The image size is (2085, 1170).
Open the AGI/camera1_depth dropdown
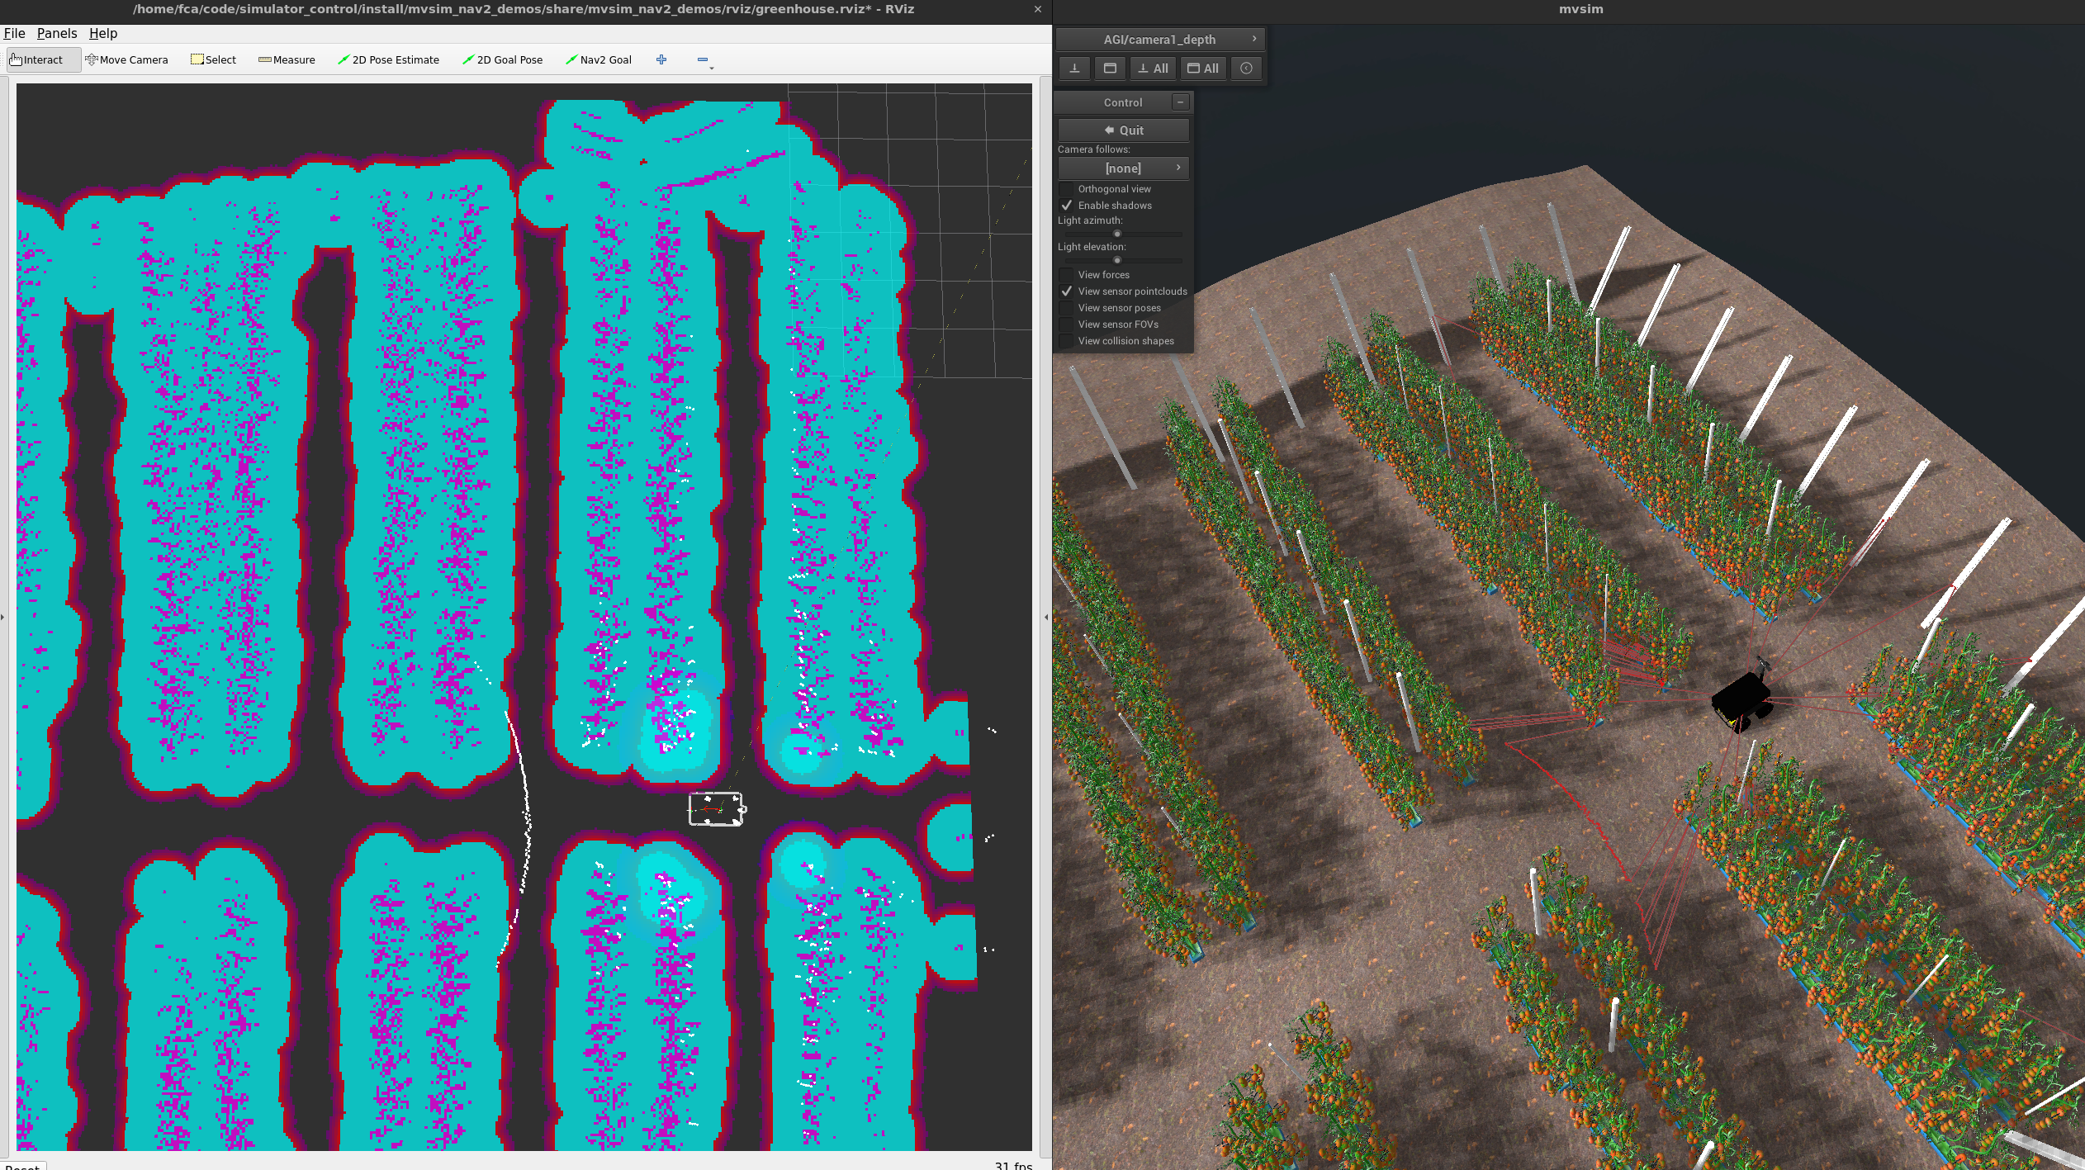point(1159,40)
